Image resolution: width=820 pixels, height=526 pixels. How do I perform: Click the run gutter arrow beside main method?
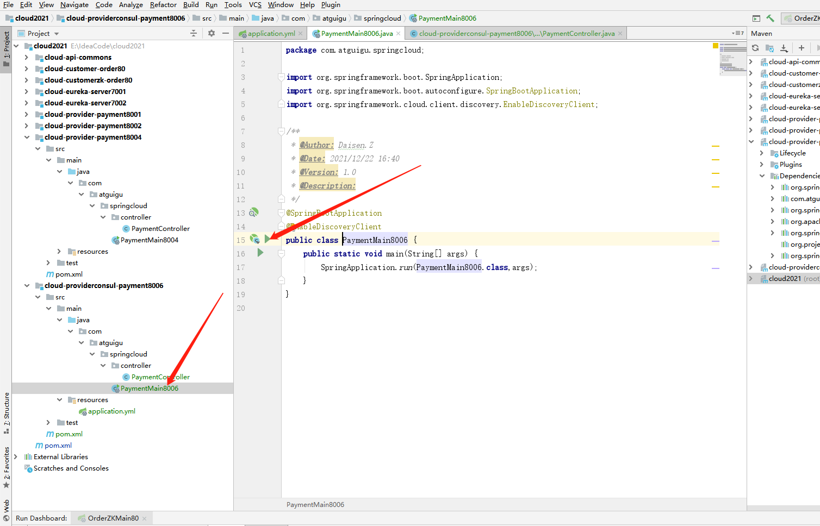260,252
